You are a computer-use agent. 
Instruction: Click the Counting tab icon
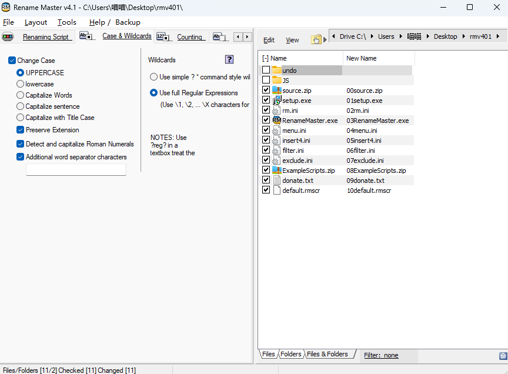(164, 37)
